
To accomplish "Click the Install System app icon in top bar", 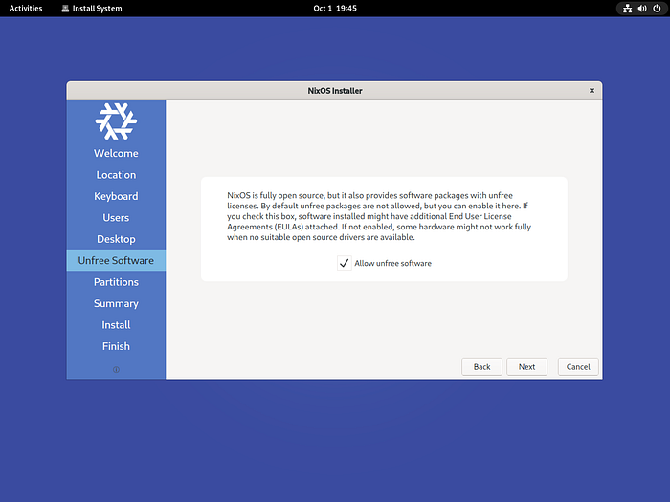I will tap(65, 8).
